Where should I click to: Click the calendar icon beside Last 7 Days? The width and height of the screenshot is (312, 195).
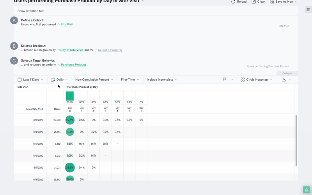pyautogui.click(x=19, y=80)
